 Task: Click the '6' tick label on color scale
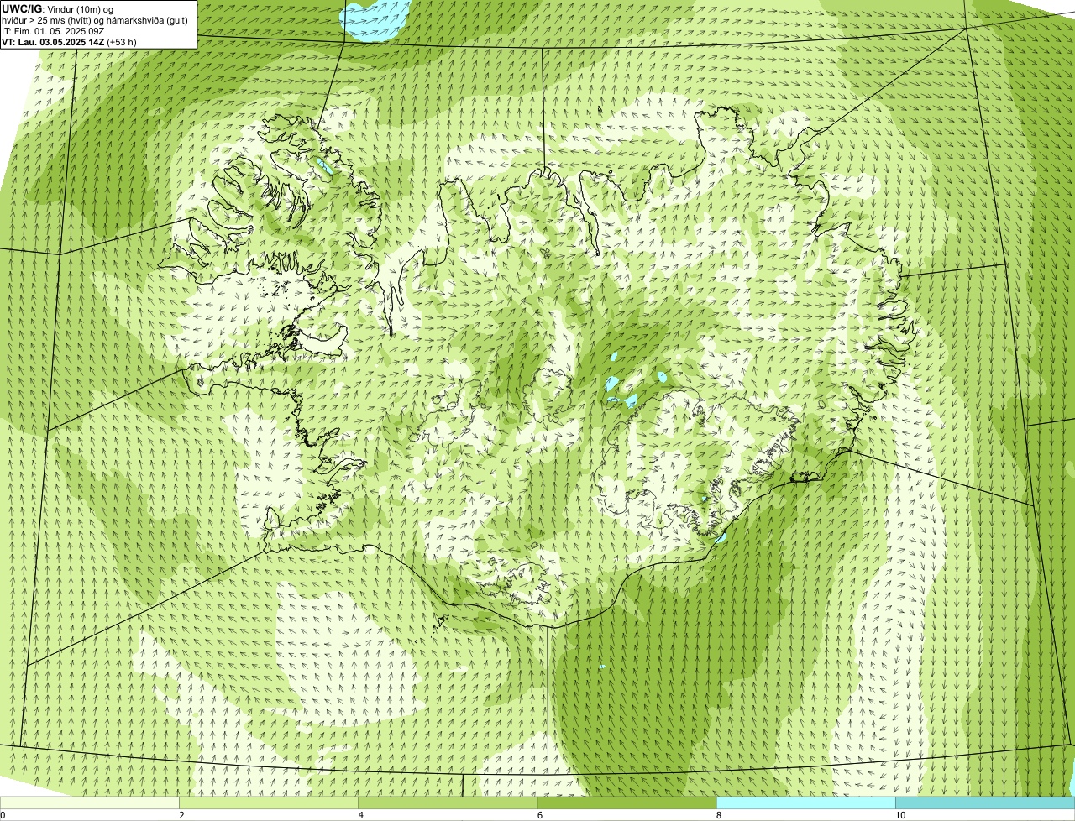click(539, 815)
